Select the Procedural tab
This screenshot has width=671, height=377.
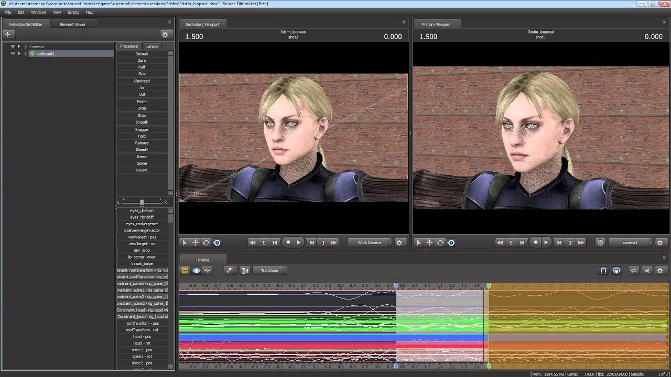129,46
